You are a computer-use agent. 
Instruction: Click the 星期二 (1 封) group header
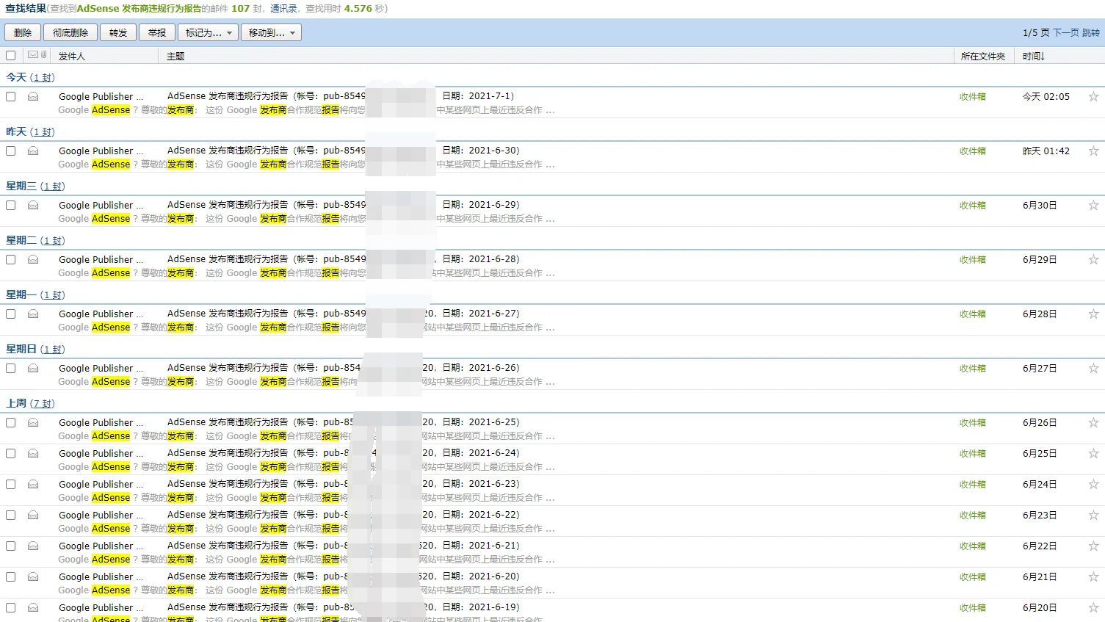click(35, 240)
